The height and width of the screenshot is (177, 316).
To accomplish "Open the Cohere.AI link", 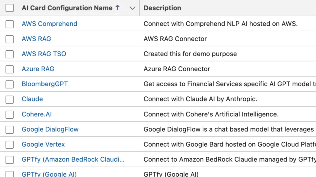I will [37, 114].
